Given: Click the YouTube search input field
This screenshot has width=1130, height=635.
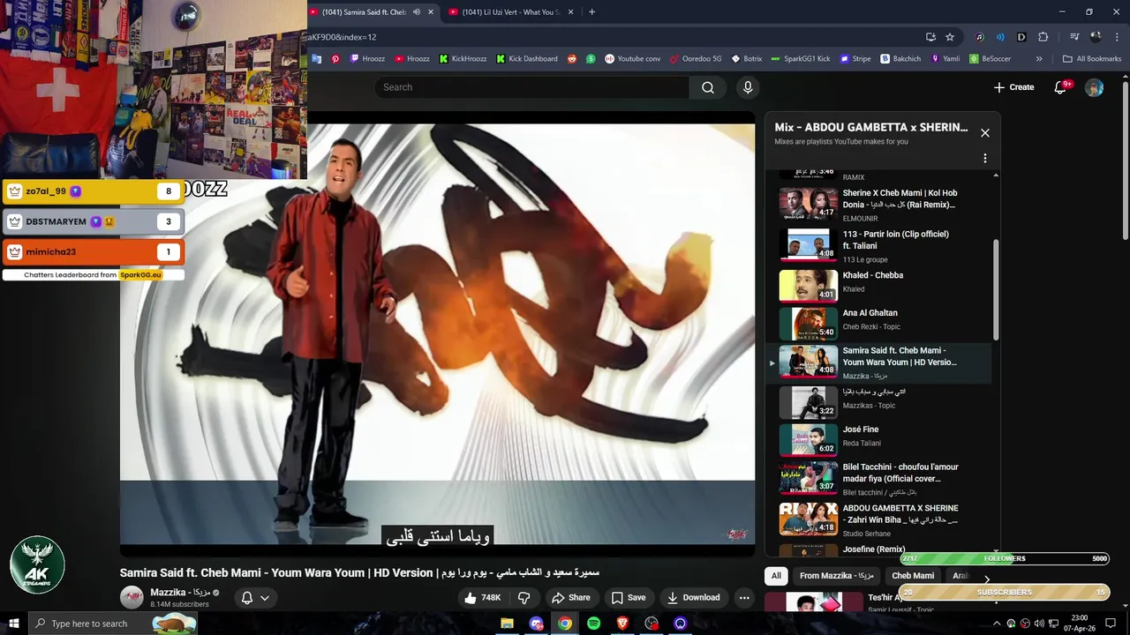Looking at the screenshot, I should point(531,87).
